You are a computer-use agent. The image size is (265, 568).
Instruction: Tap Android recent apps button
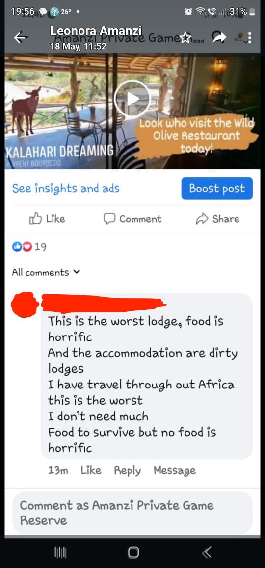pyautogui.click(x=60, y=552)
